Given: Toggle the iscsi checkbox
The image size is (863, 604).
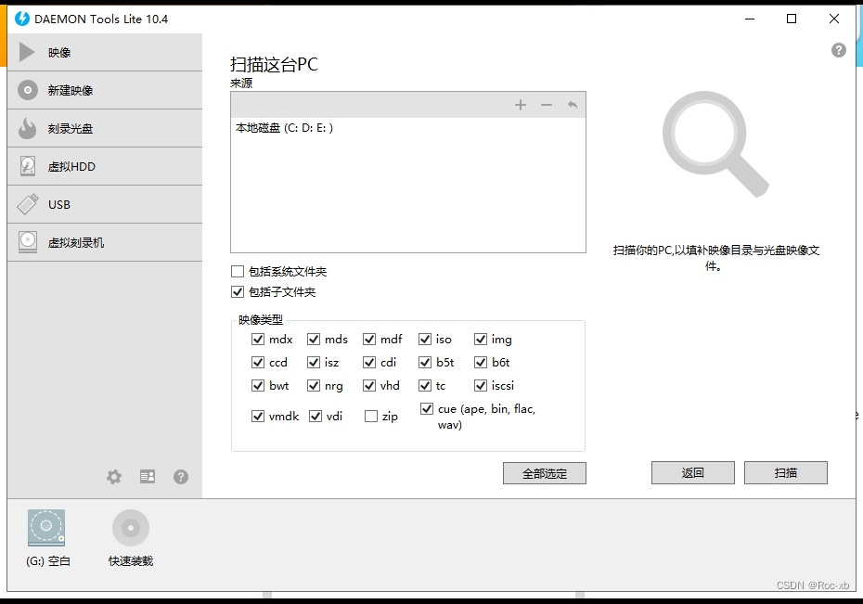Looking at the screenshot, I should [481, 385].
